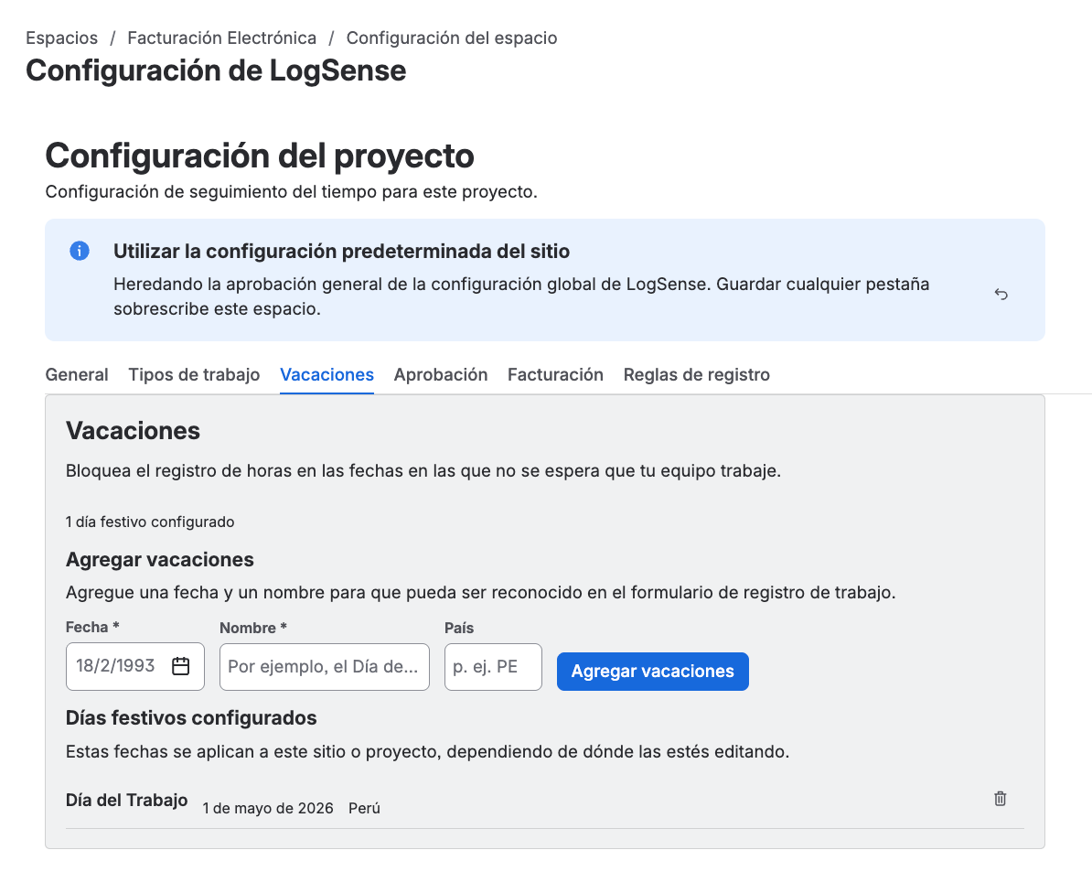This screenshot has width=1092, height=893.
Task: Click the Fecha date input field
Action: (x=135, y=667)
